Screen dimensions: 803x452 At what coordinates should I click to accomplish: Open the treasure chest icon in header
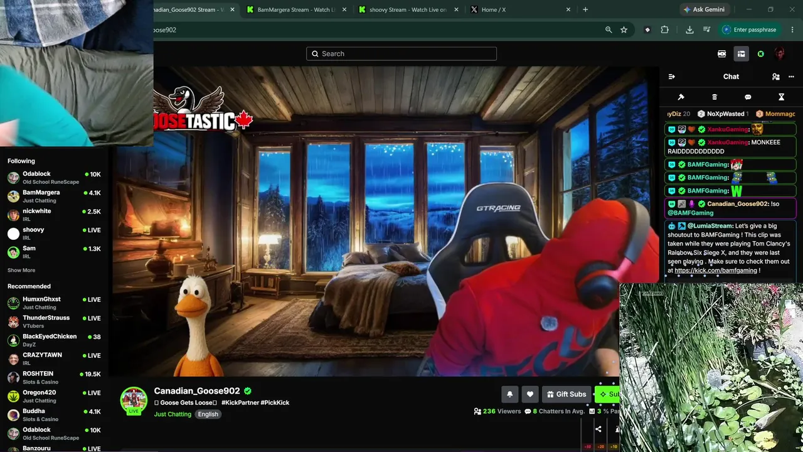(741, 54)
